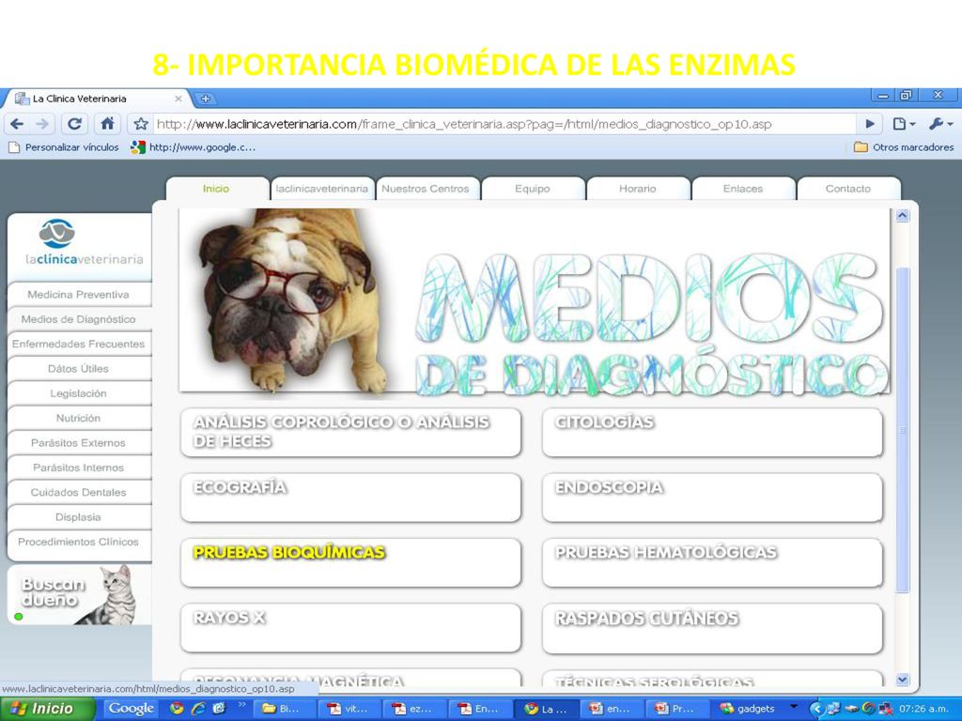Open the Pruebas Hematológicas section
Image resolution: width=962 pixels, height=721 pixels.
[712, 562]
